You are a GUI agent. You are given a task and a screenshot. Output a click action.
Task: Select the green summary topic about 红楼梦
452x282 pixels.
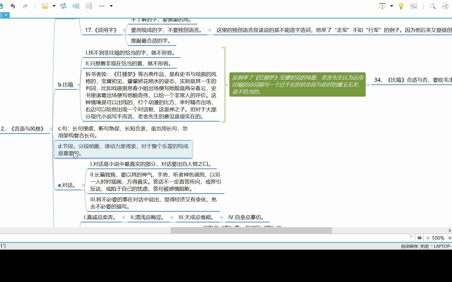pyautogui.click(x=297, y=85)
